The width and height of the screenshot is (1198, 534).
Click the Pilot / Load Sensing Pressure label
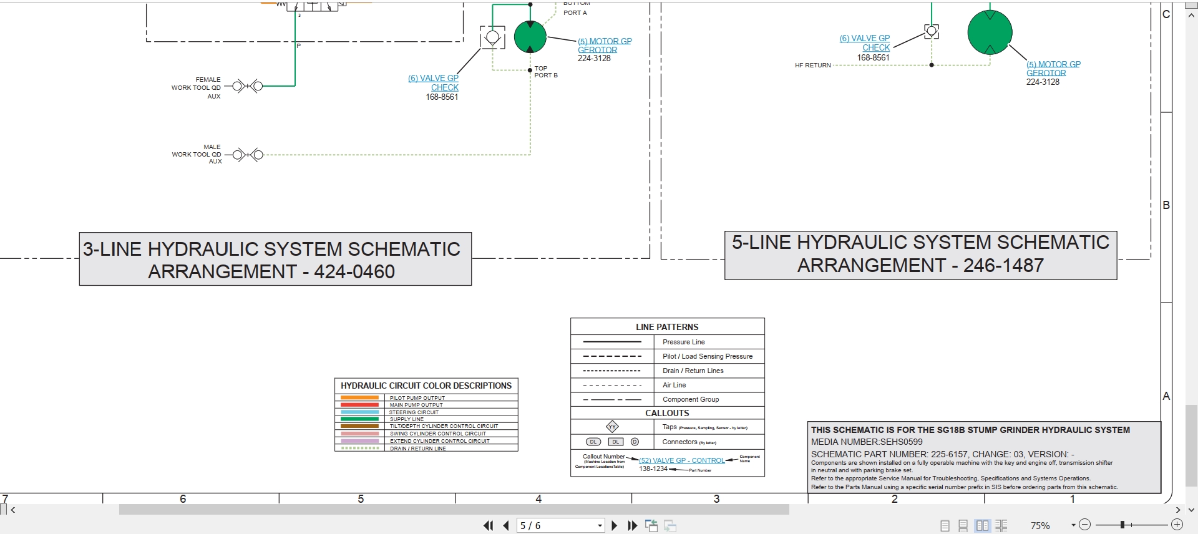tap(708, 356)
